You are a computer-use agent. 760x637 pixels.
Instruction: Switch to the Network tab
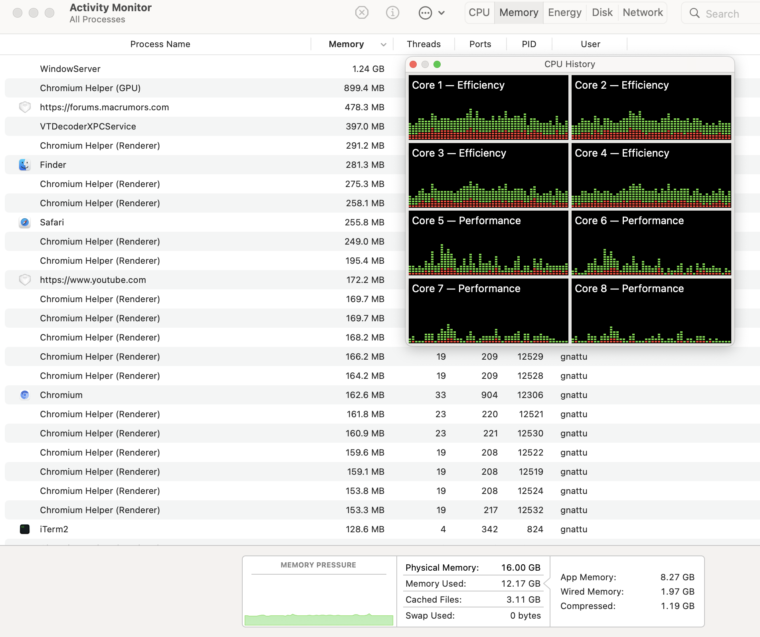pyautogui.click(x=643, y=13)
